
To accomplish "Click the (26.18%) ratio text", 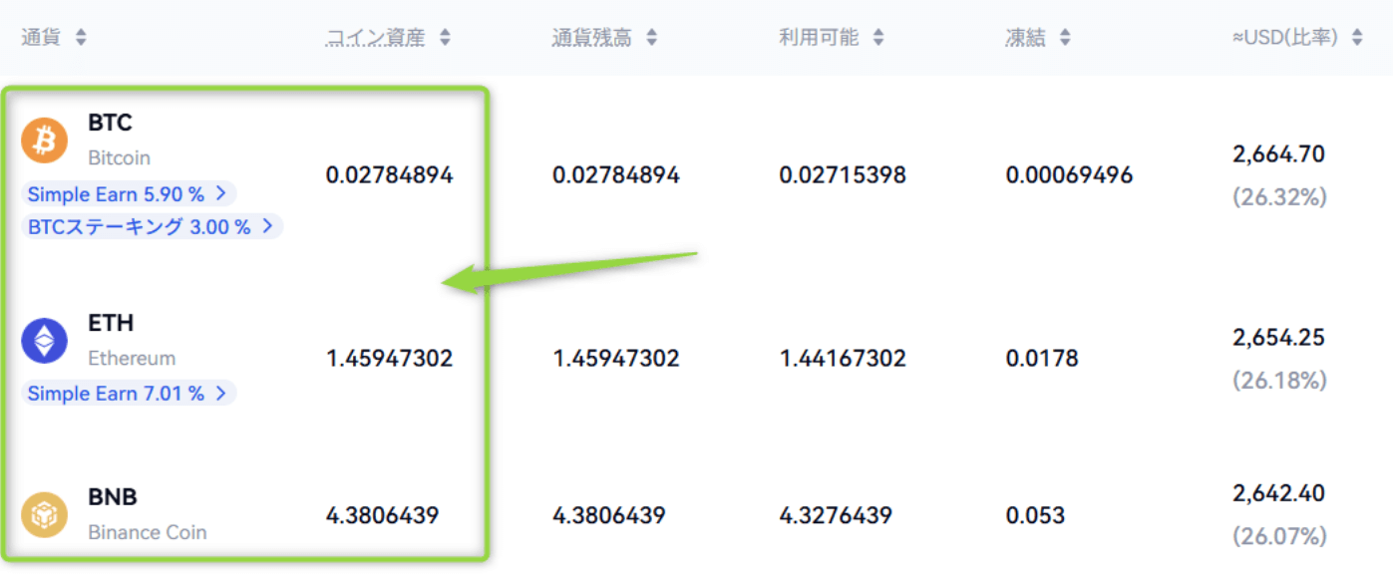I will pos(1279,381).
